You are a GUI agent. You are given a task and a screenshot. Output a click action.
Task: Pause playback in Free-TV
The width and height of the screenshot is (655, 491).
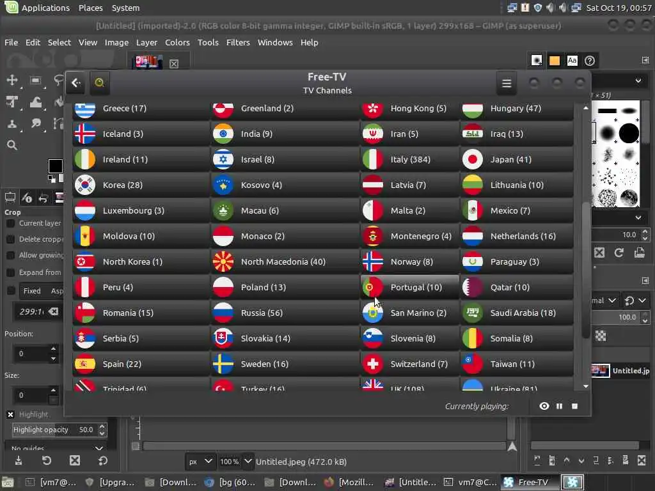tap(559, 406)
